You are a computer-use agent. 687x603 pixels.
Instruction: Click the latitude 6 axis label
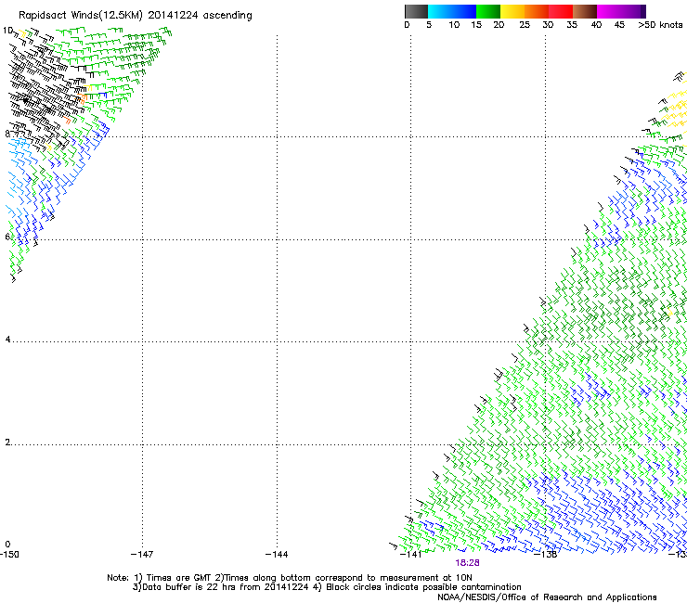click(7, 237)
